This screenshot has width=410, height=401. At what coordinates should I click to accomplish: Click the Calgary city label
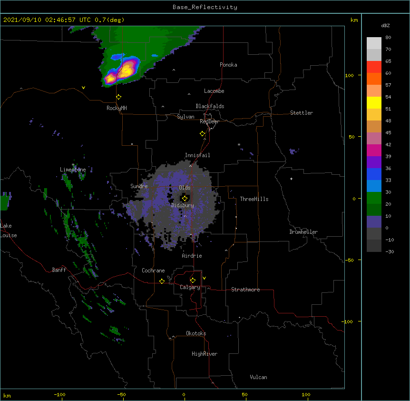pyautogui.click(x=190, y=287)
